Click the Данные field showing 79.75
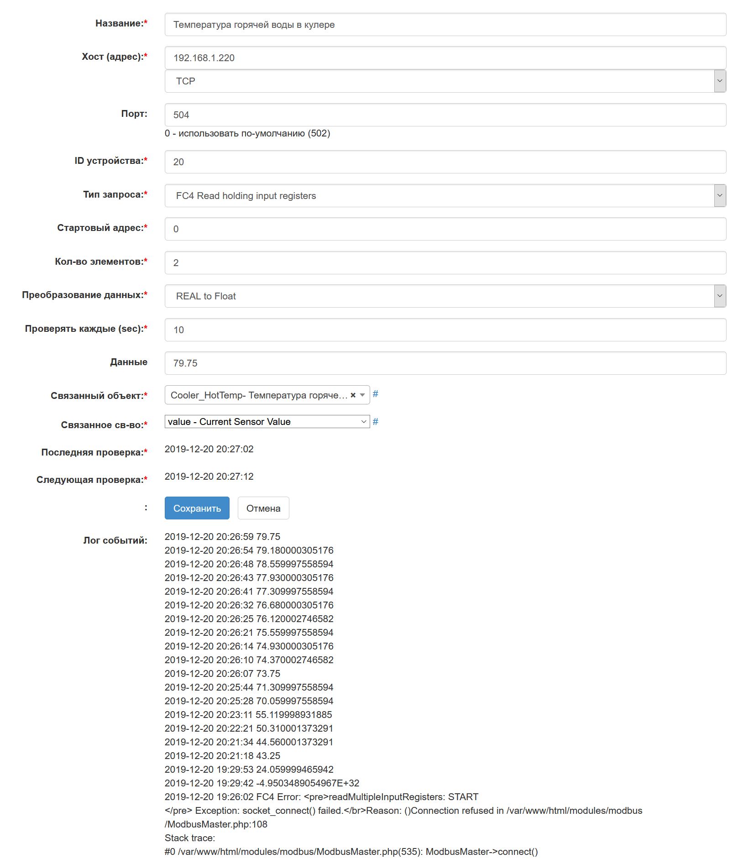738x859 pixels. [x=445, y=363]
